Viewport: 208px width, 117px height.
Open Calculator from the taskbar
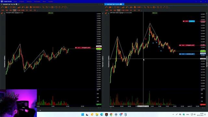point(125,114)
